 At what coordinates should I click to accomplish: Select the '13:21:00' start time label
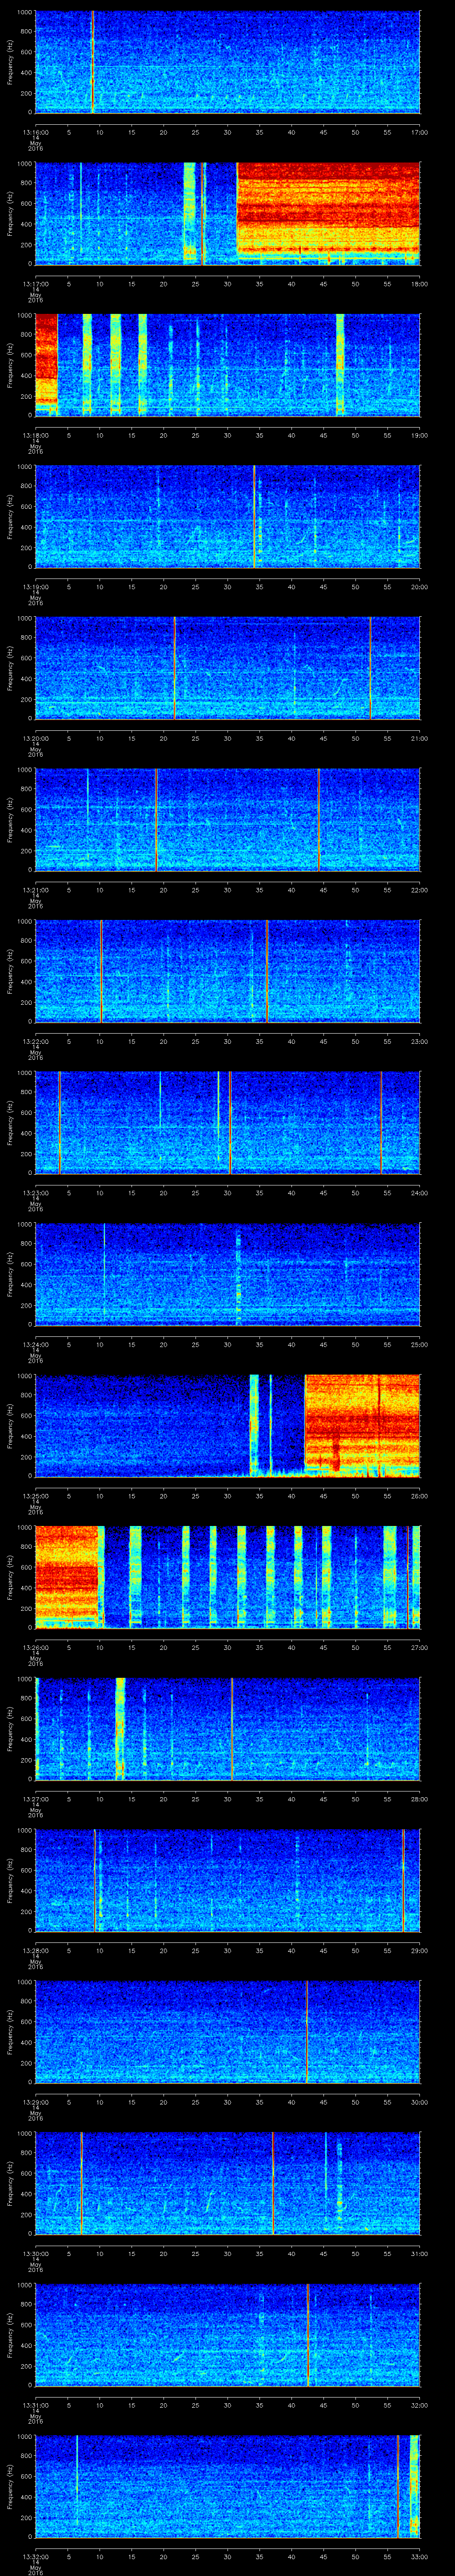tap(35, 890)
